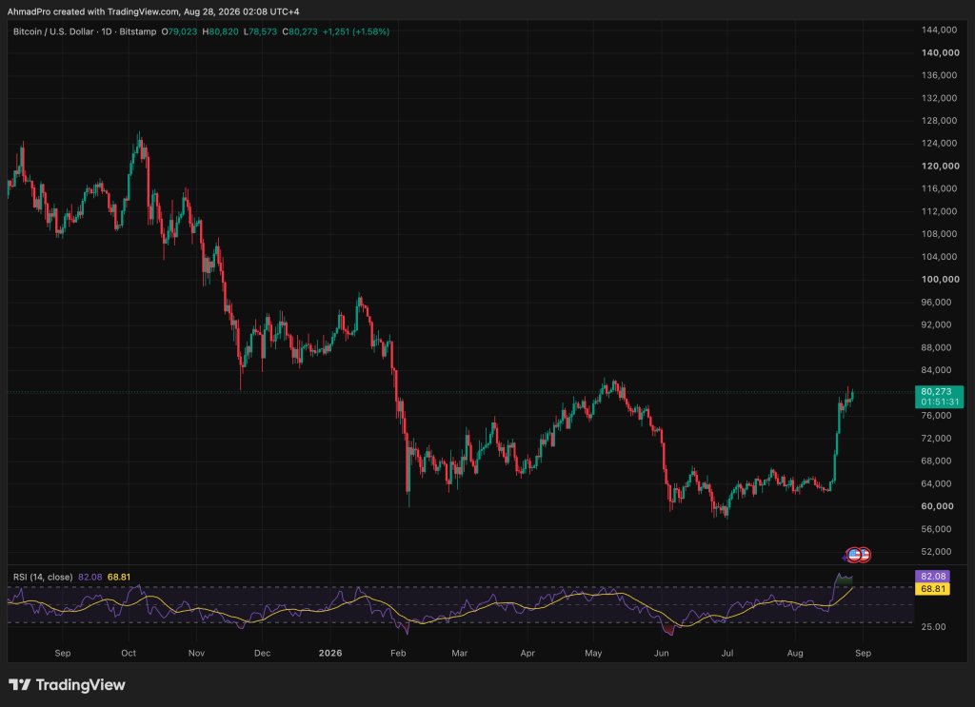975x707 pixels.
Task: Click the change value +1,251 (+1.58%)
Action: point(356,31)
